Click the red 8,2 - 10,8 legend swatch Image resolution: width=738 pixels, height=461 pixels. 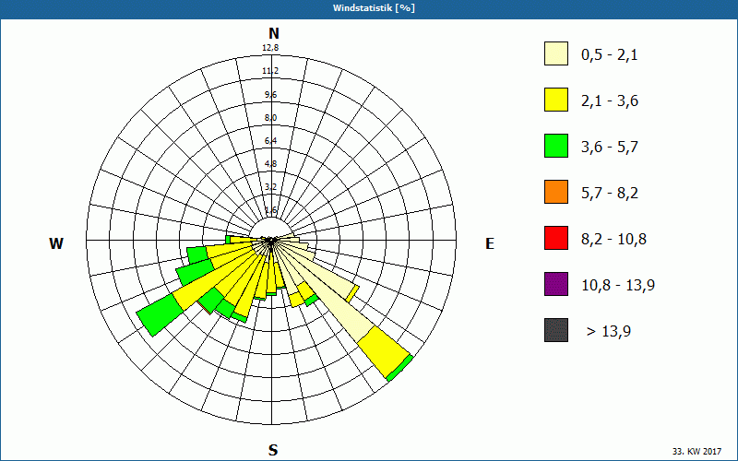pos(556,238)
